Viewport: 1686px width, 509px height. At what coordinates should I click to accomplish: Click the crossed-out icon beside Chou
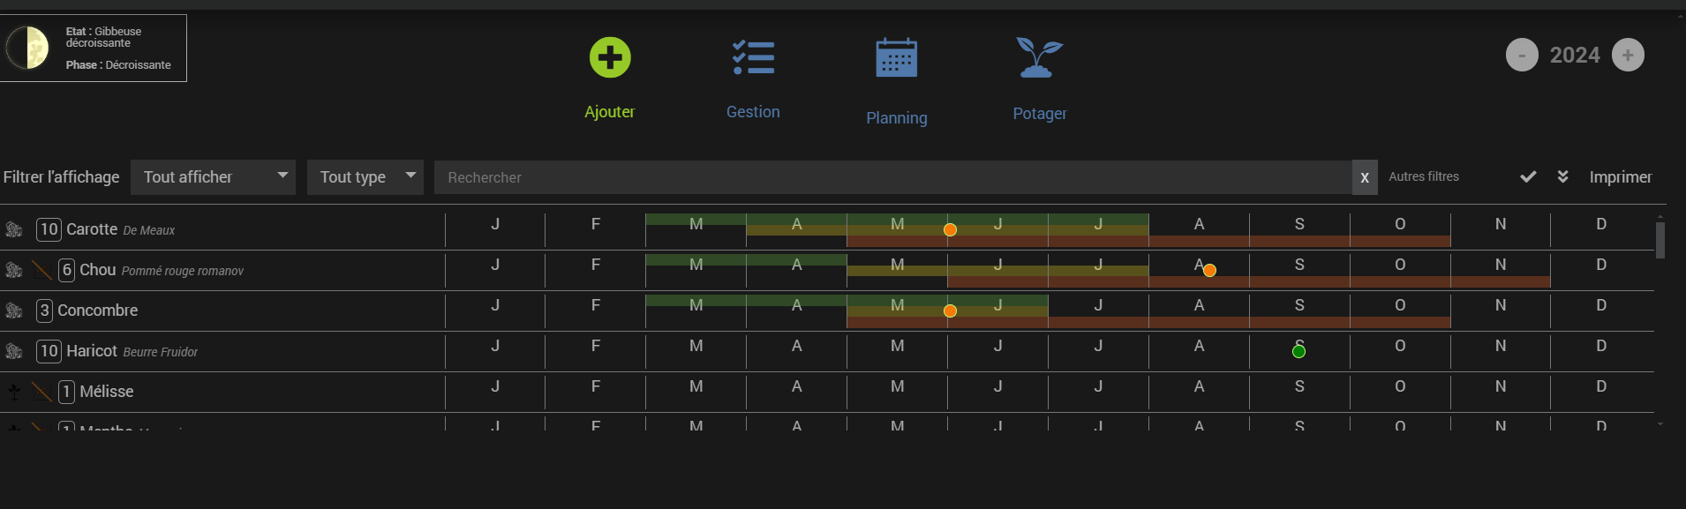click(41, 270)
